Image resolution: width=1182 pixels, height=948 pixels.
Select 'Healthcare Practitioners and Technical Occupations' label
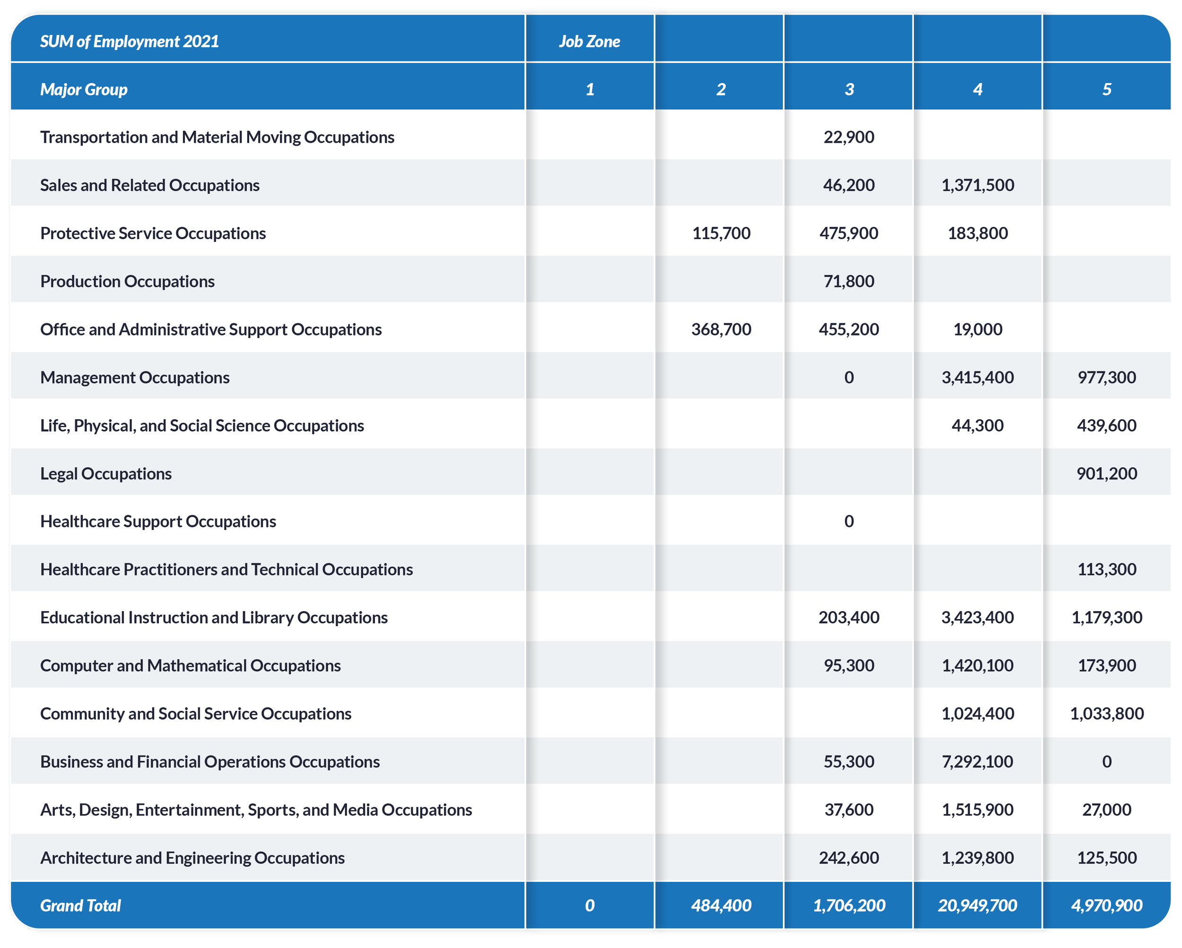point(226,569)
